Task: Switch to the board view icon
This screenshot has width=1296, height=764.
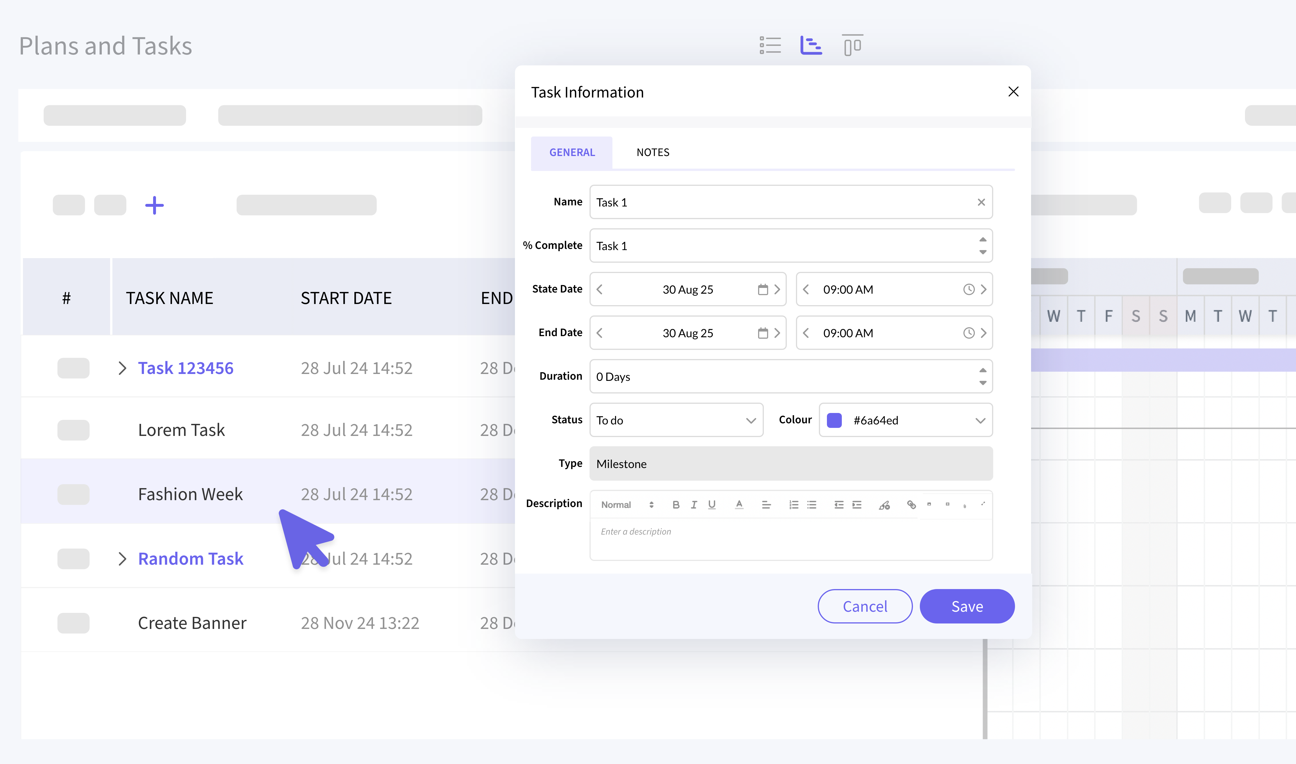Action: [852, 45]
